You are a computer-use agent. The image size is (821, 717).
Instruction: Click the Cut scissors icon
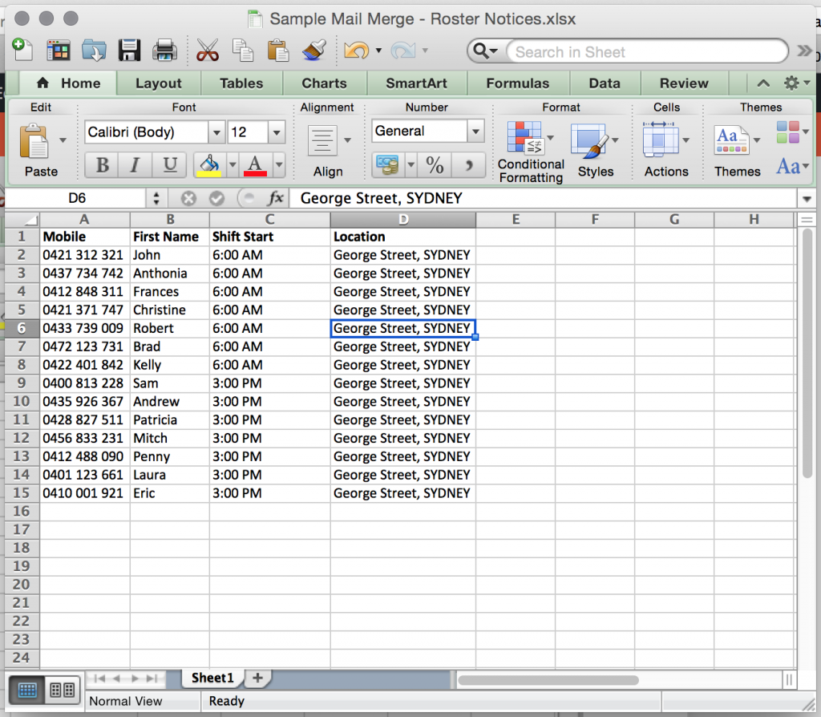207,51
